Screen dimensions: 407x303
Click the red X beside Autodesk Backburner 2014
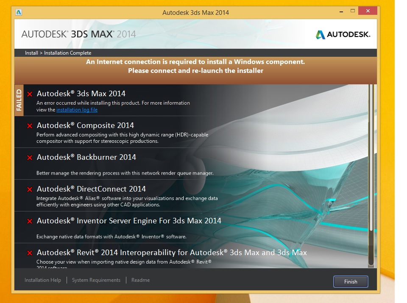click(x=30, y=158)
